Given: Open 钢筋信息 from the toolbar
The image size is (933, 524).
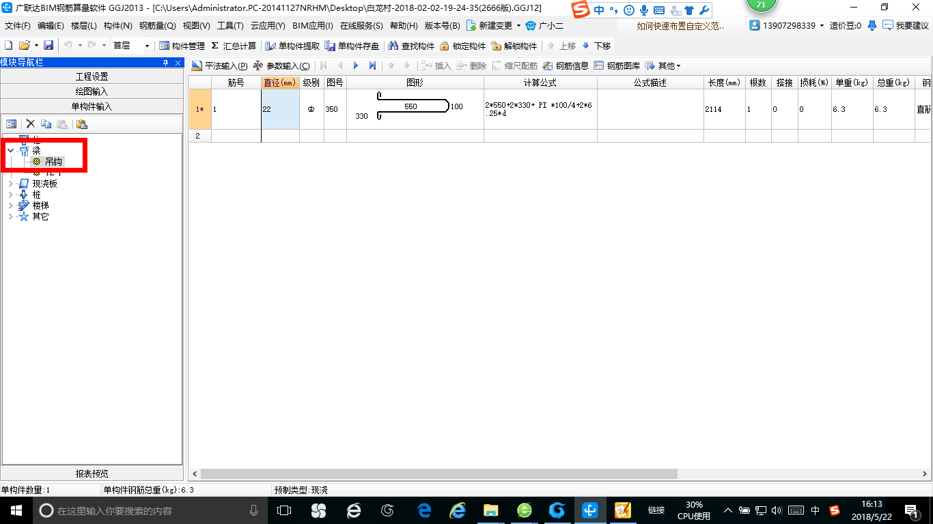Looking at the screenshot, I should (566, 65).
